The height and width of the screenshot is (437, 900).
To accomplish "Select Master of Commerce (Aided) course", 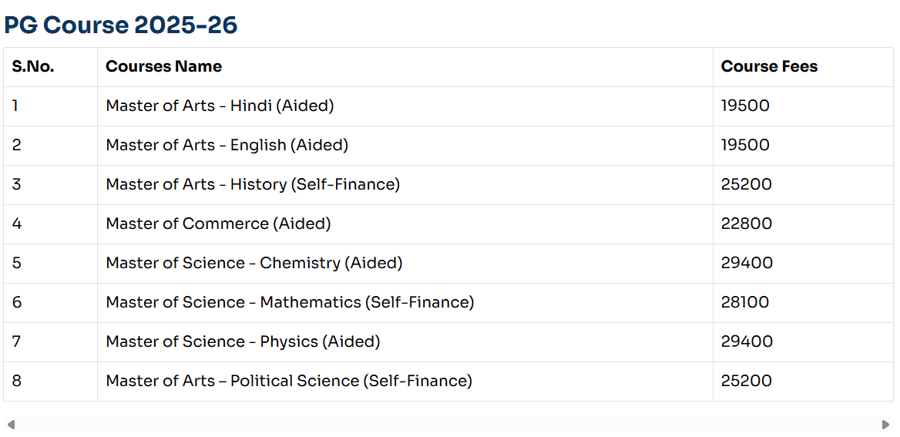I will tap(218, 224).
